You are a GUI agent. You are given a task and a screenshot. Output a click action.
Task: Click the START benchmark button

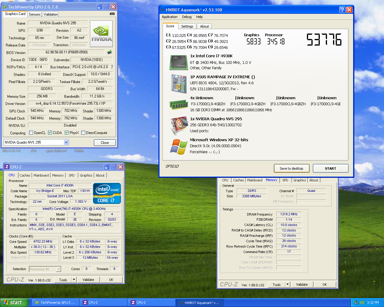tap(331, 168)
